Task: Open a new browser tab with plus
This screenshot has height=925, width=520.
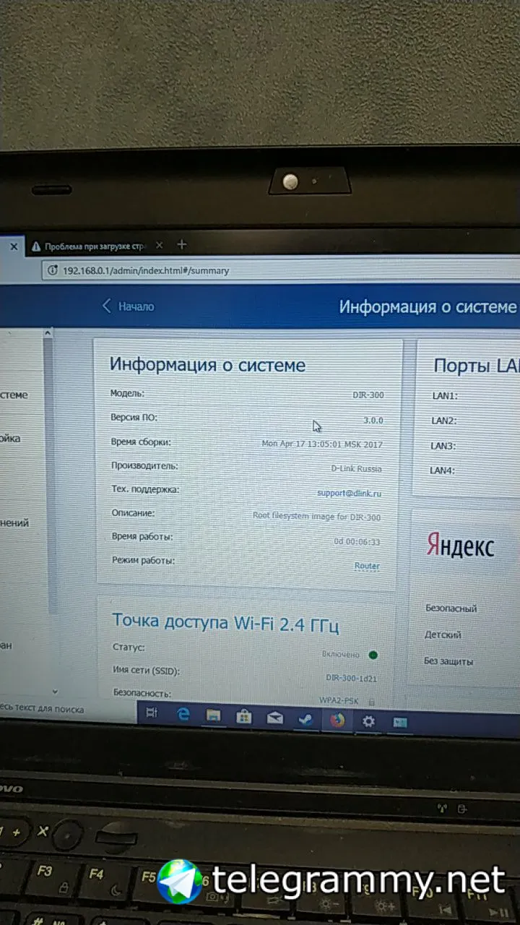Action: point(182,244)
